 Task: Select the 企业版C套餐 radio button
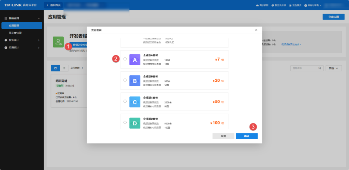(125, 101)
